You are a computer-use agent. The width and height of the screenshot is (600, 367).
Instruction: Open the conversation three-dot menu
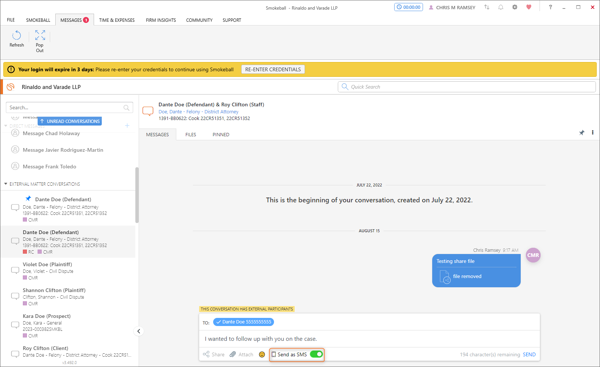tap(593, 133)
